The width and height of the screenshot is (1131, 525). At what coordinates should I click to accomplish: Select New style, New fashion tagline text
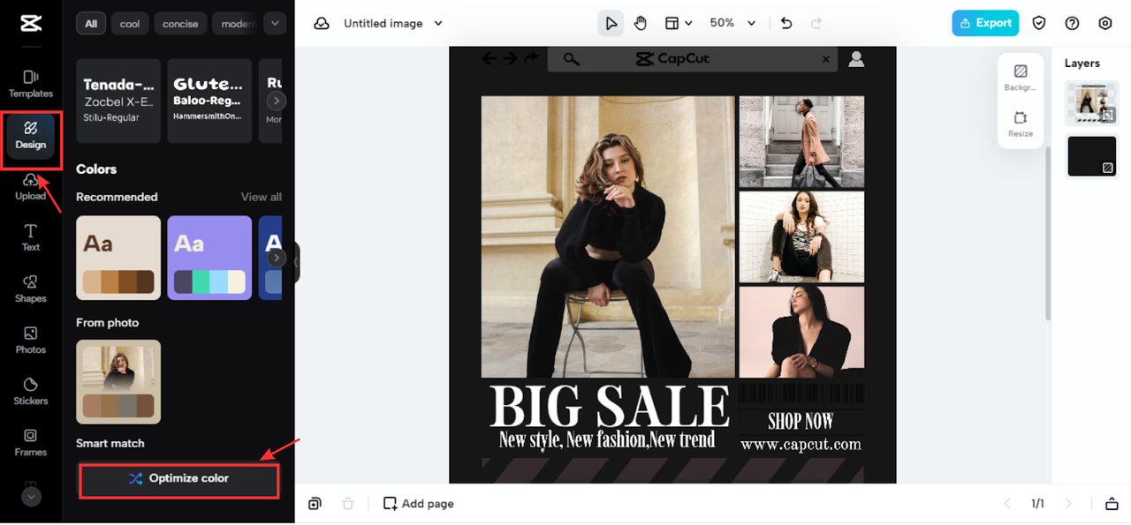click(x=607, y=439)
